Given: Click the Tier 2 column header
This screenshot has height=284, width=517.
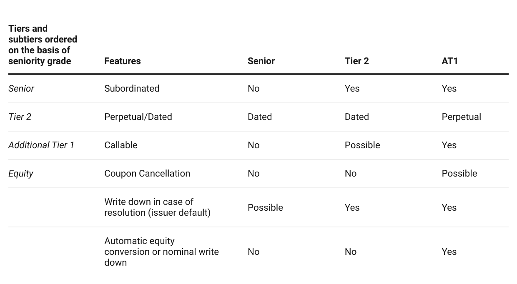Looking at the screenshot, I should [356, 61].
